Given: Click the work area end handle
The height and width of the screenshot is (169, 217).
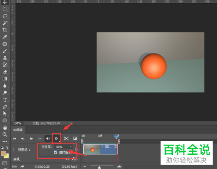Looking at the screenshot, I should coord(119,141).
